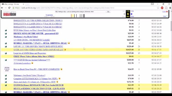
Task: Open Large lot of 16MM films and Projectors
Action: click(30, 53)
